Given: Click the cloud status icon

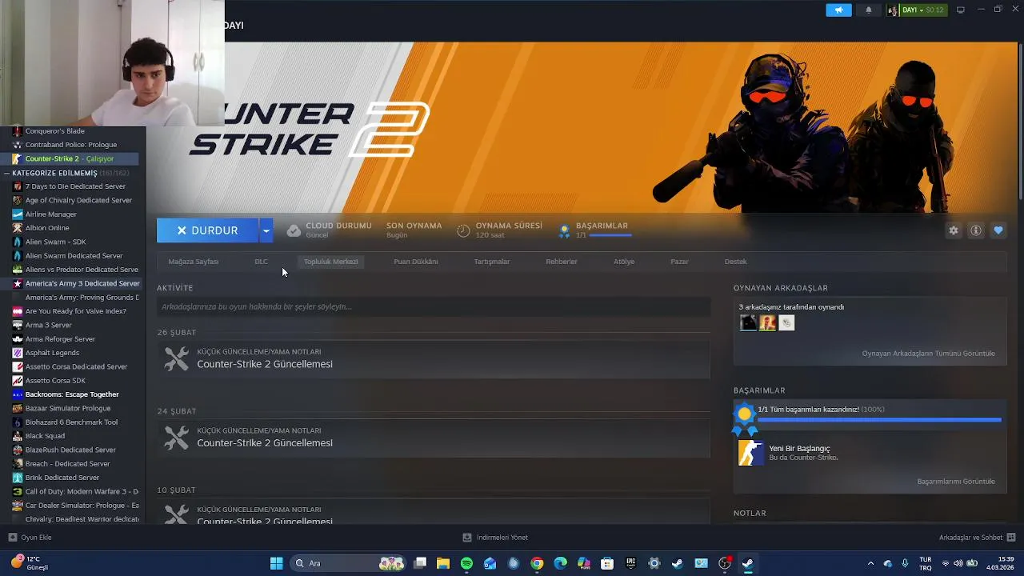Looking at the screenshot, I should pos(294,230).
